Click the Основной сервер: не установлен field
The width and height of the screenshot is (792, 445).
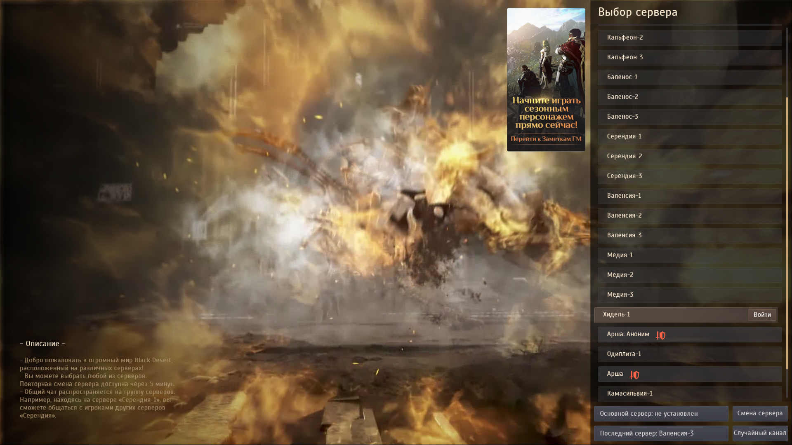(661, 414)
